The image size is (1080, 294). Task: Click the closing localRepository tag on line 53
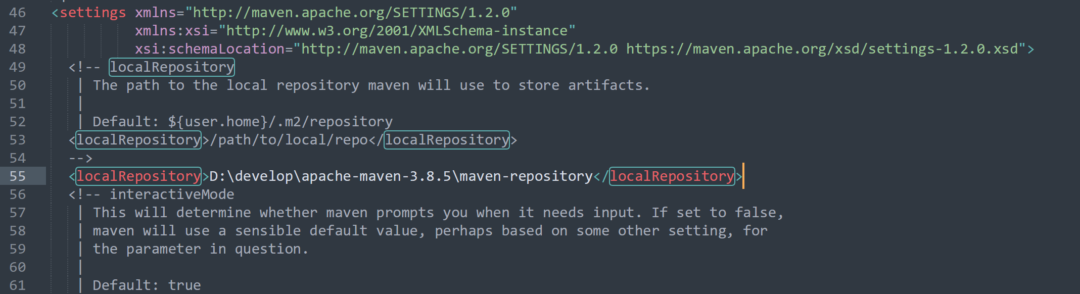447,140
